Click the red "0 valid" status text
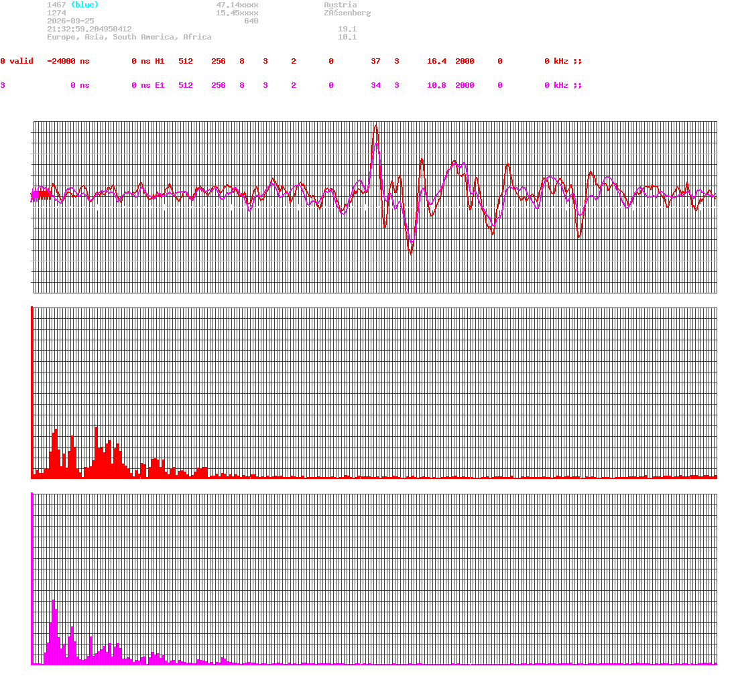The image size is (734, 680). pyautogui.click(x=17, y=61)
